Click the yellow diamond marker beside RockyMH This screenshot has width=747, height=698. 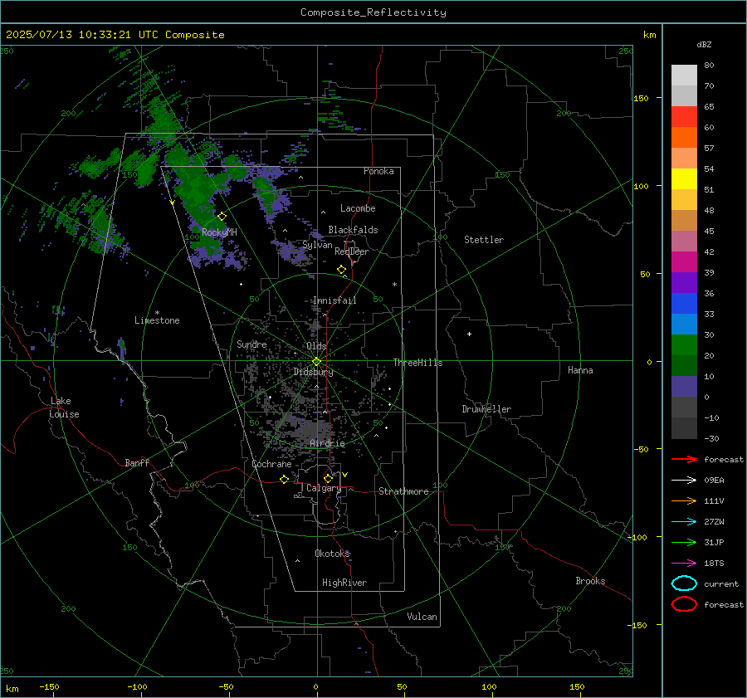pos(222,217)
